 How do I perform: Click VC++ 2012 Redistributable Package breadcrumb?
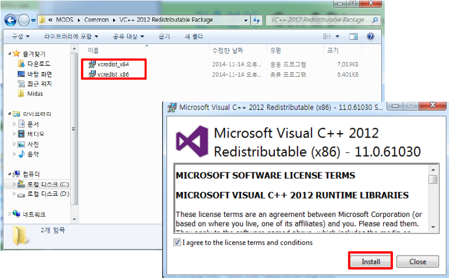(166, 20)
